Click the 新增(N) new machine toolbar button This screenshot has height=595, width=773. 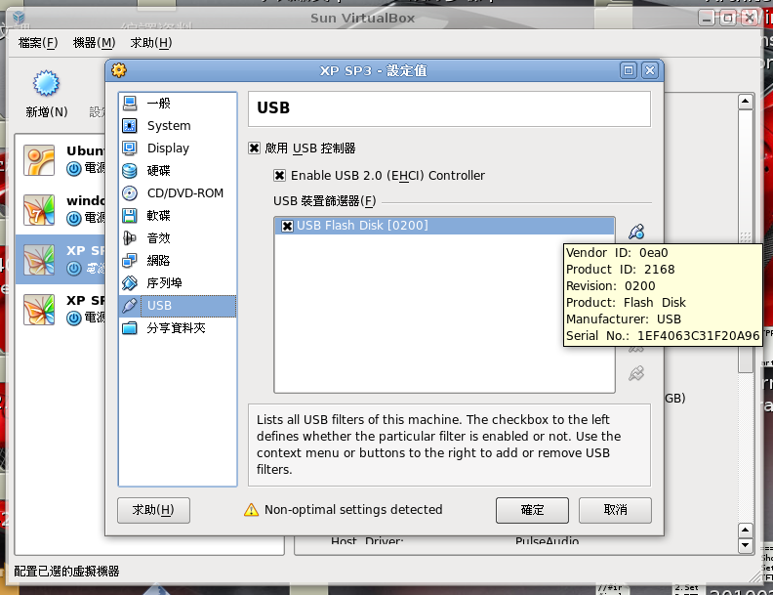(x=46, y=94)
